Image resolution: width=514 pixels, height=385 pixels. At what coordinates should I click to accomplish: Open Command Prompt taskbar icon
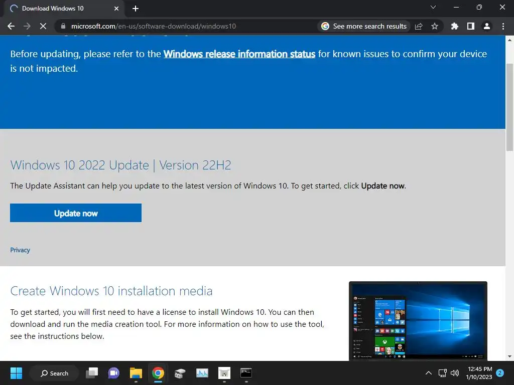(x=246, y=373)
